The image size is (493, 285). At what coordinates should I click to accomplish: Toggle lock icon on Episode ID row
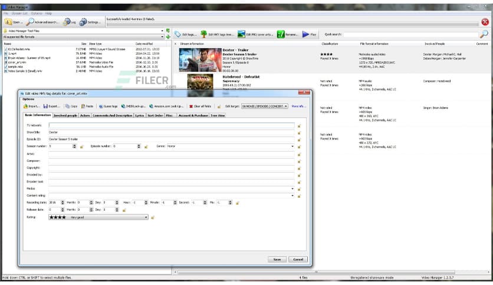coord(300,140)
